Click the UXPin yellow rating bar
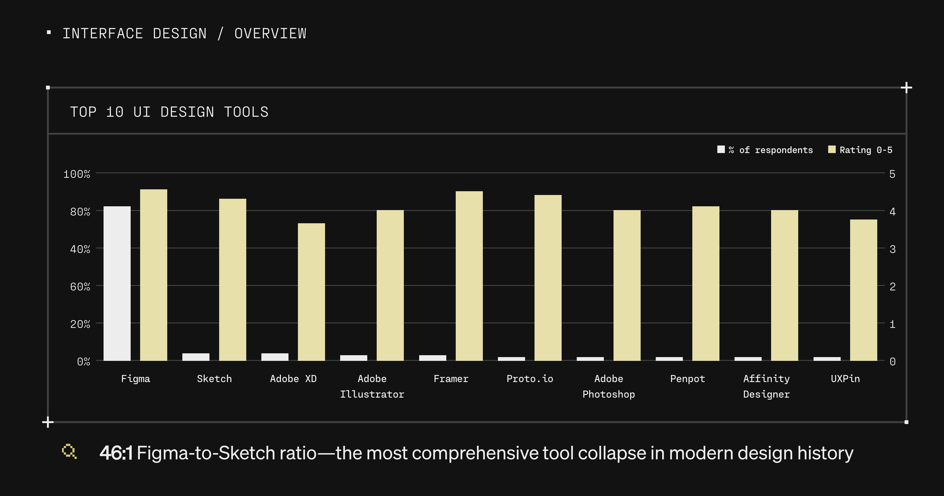 click(863, 290)
